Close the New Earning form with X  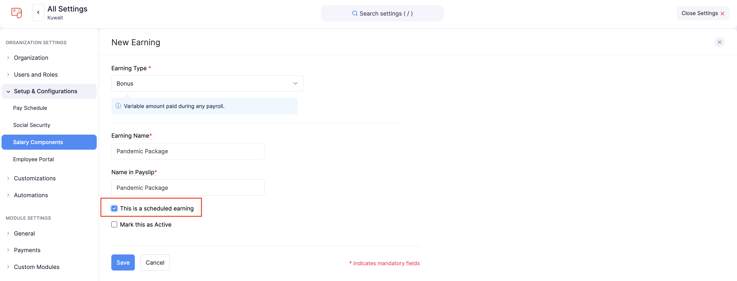coord(719,42)
